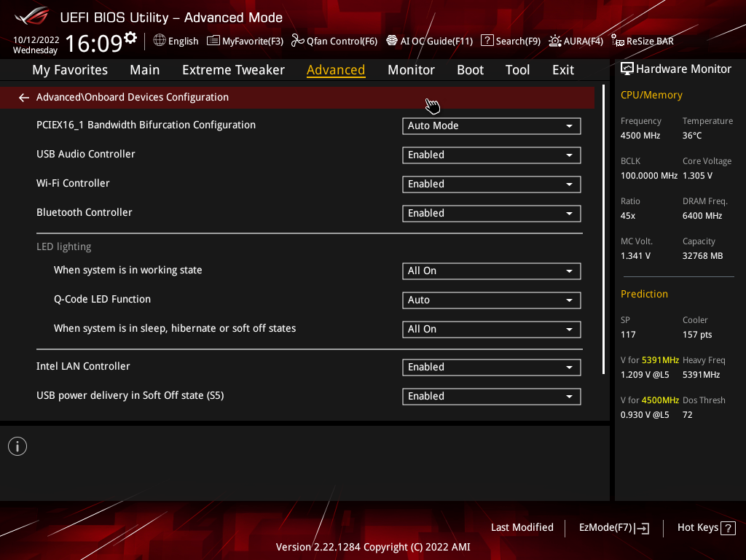Open Q-Code LED Function dropdown
746x560 pixels.
click(492, 300)
